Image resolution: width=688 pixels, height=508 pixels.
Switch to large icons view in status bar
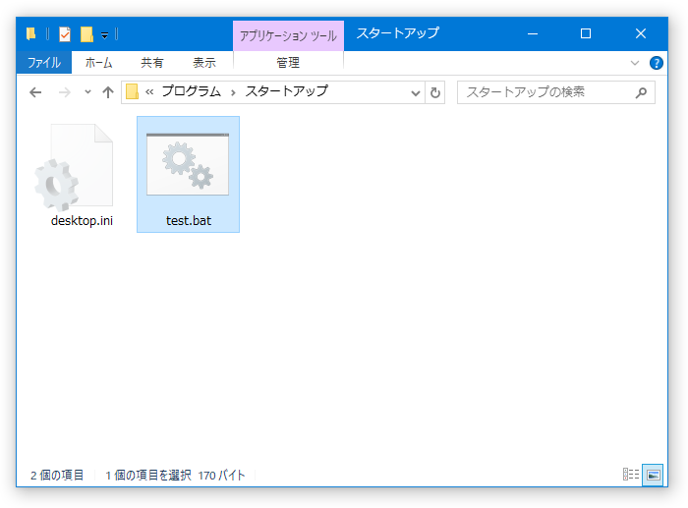[653, 475]
